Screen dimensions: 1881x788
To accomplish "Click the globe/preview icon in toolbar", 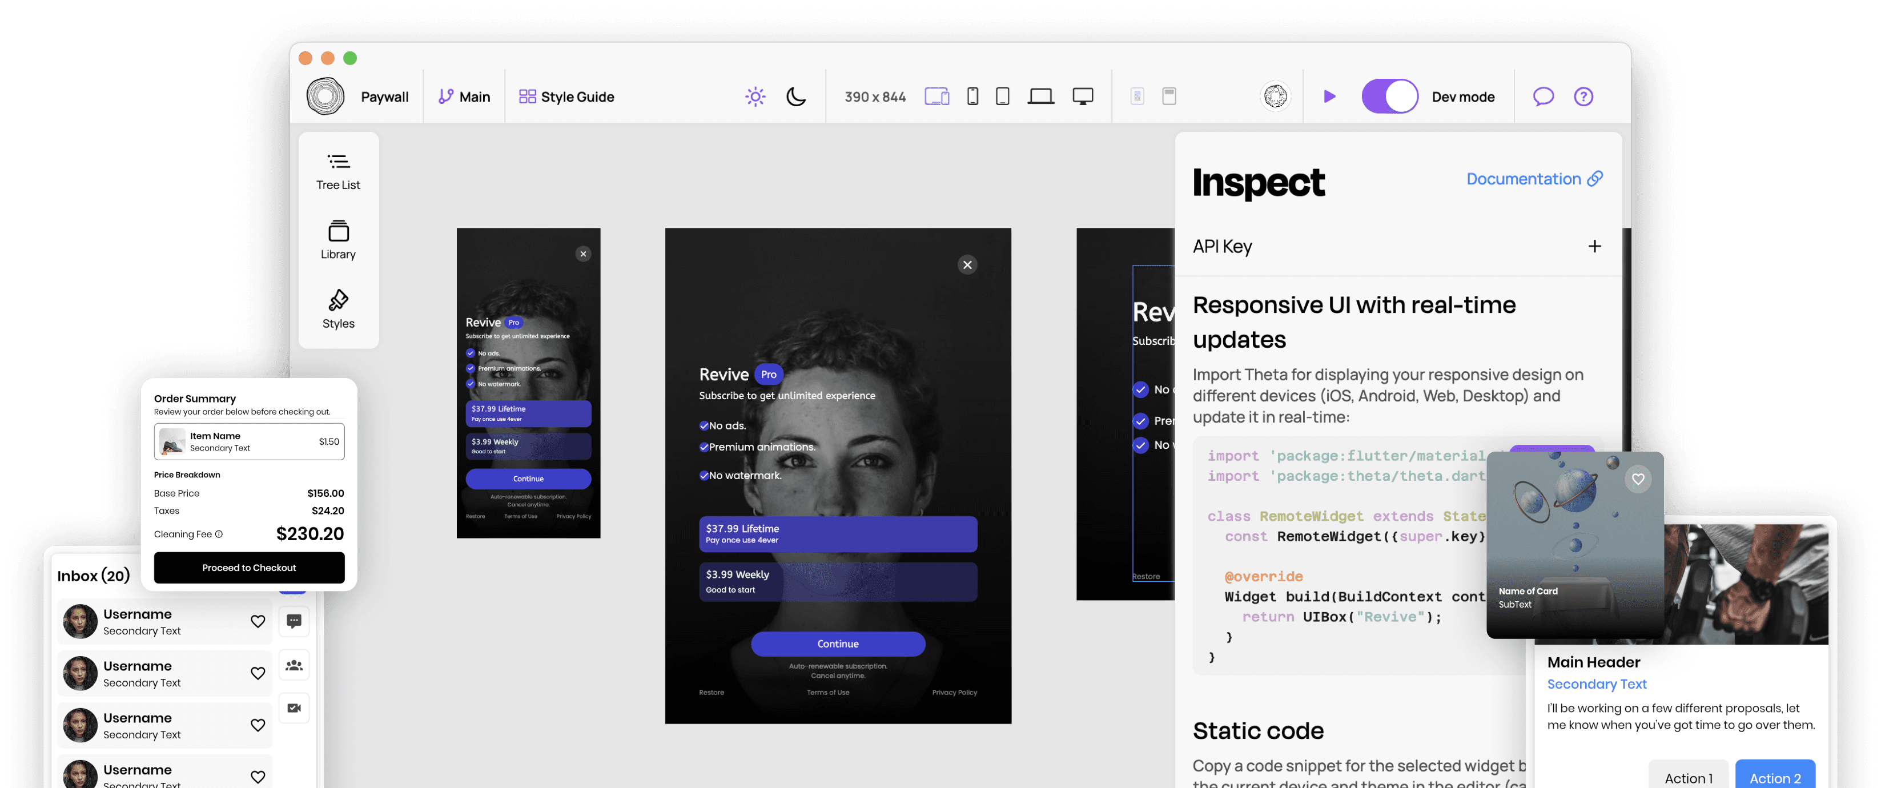I will tap(1274, 96).
